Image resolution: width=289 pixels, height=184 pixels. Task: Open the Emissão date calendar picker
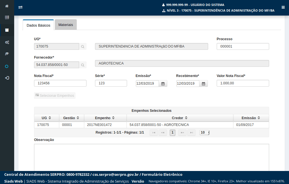coord(163,84)
